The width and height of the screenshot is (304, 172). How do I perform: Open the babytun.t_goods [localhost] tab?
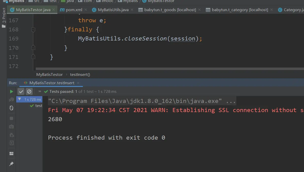pos(170,10)
